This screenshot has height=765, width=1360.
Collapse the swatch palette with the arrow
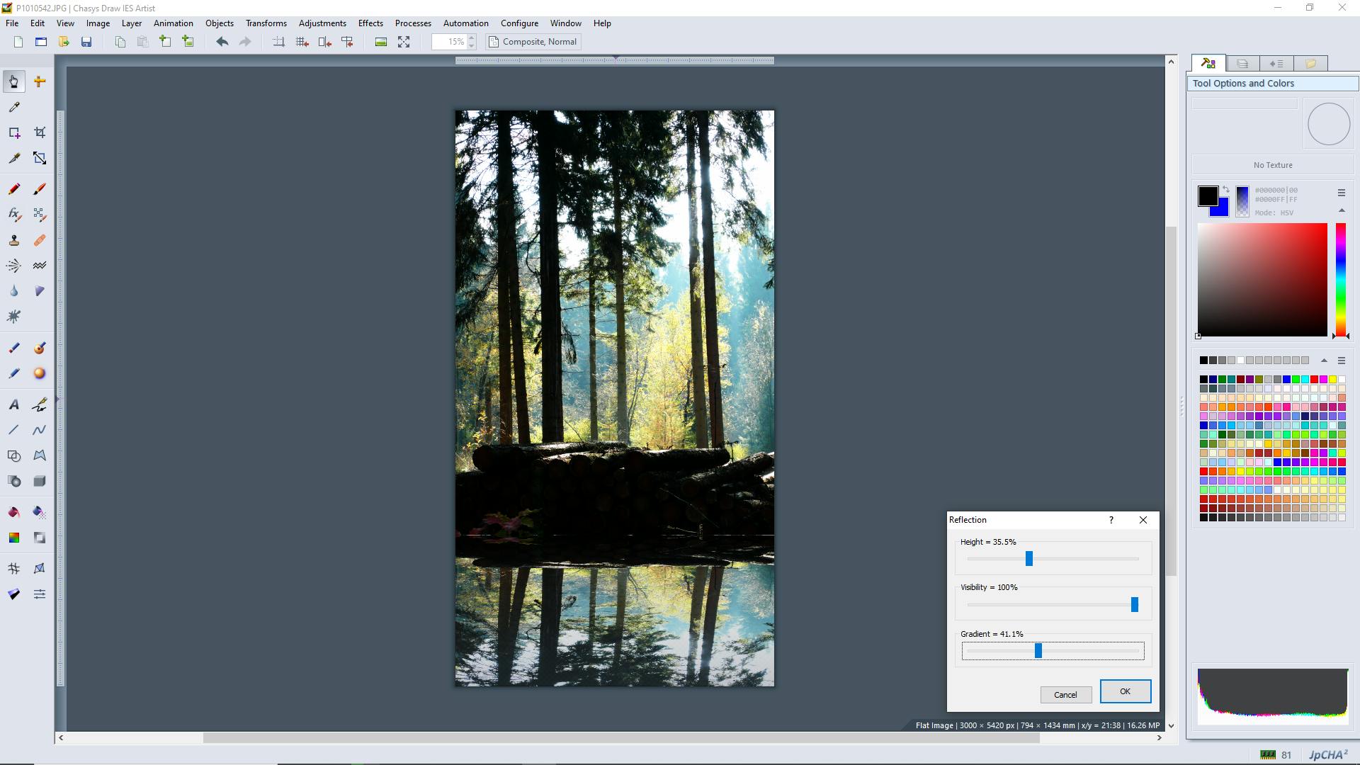pyautogui.click(x=1324, y=361)
